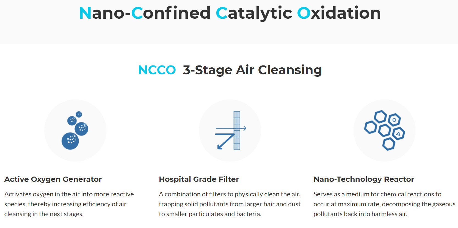
Task: Click the largest blue bubble in oxygen icon
Action: [x=70, y=141]
